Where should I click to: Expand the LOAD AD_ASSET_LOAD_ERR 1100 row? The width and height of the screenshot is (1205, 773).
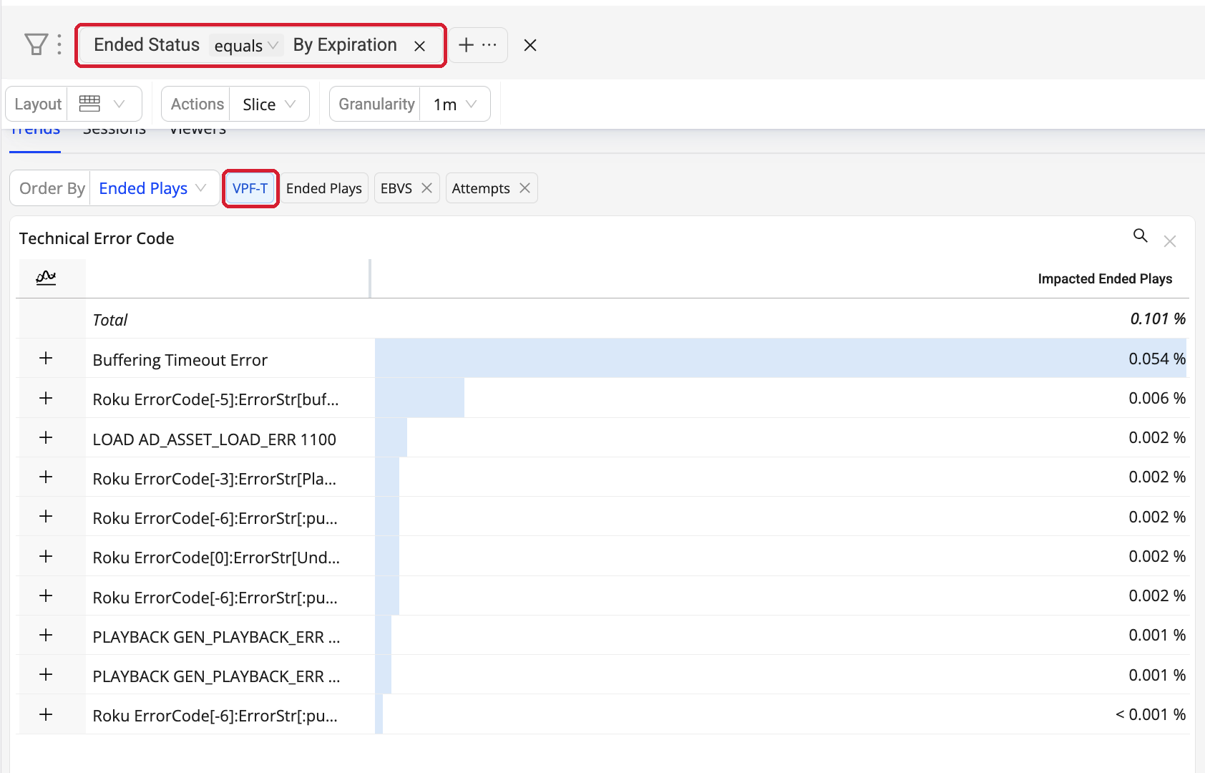point(46,437)
